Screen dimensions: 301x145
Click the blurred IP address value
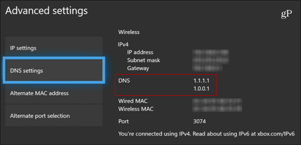point(211,52)
